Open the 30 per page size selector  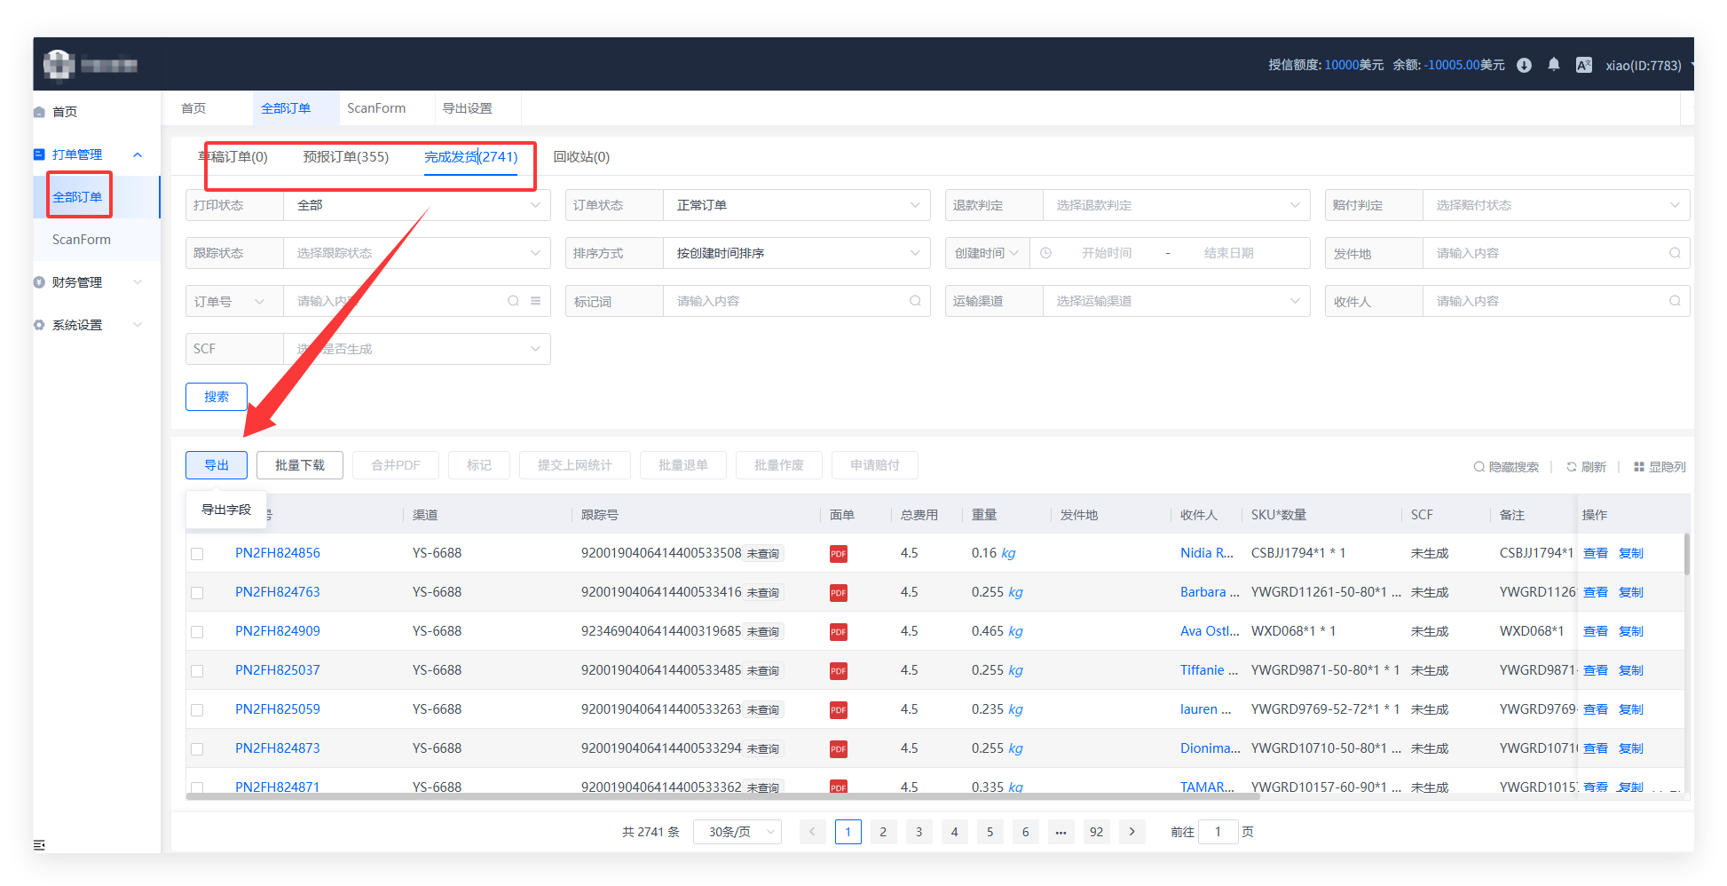[737, 832]
